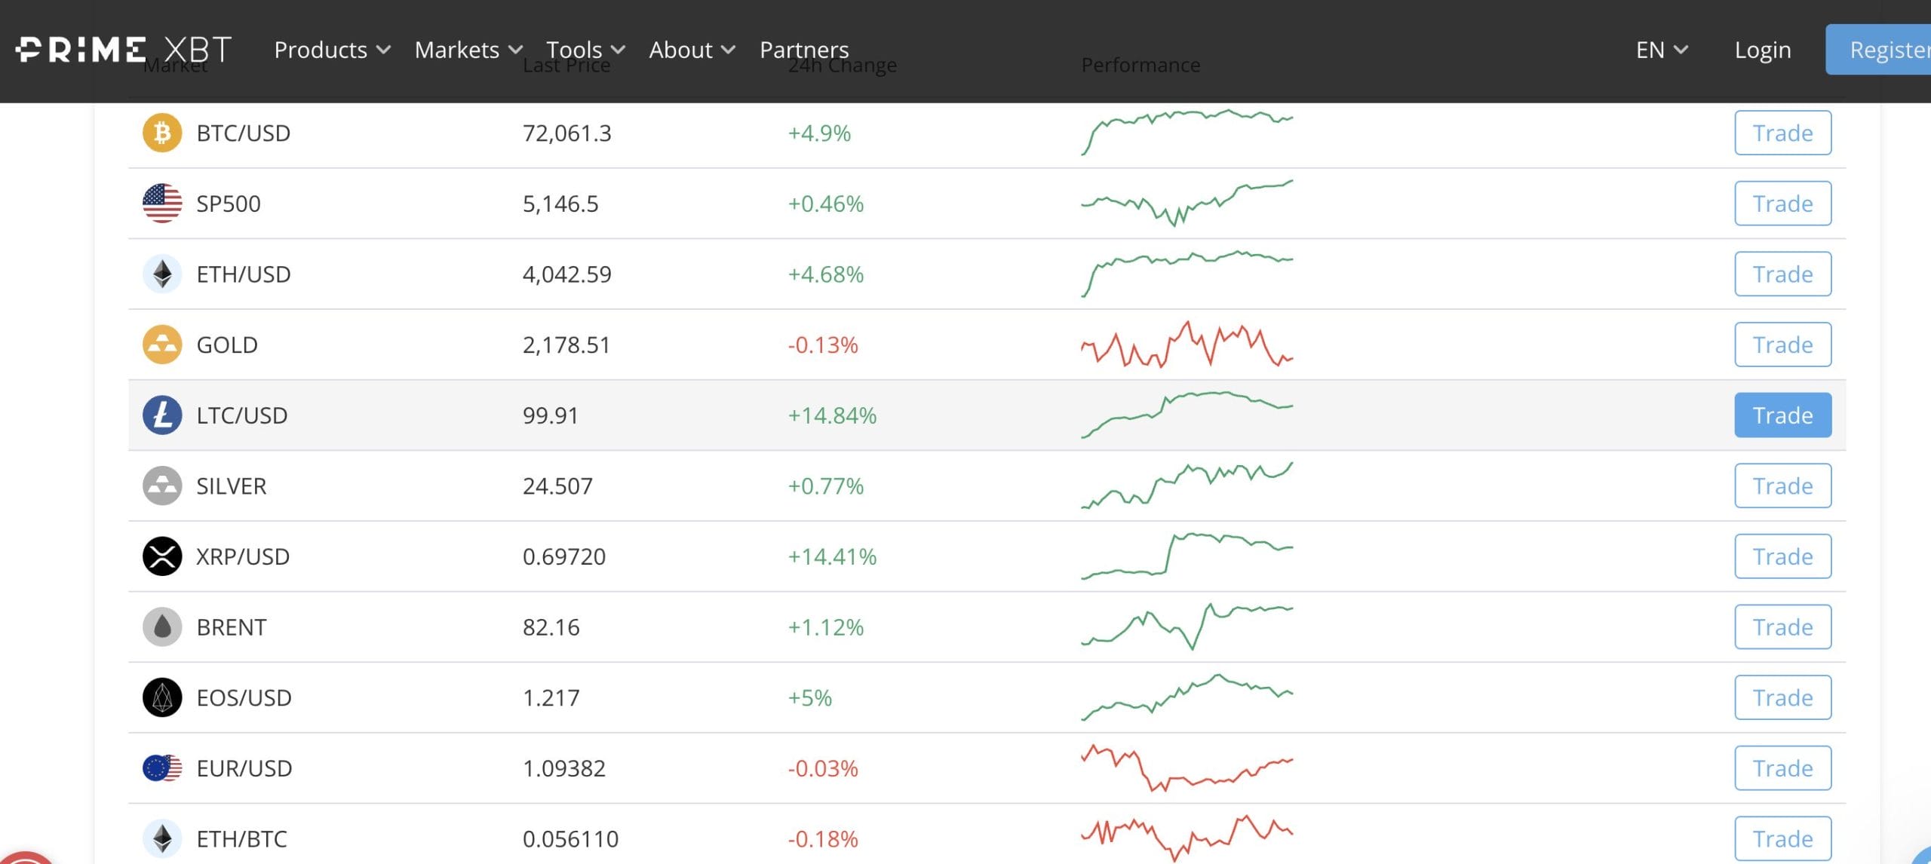Open the EN language selector
The width and height of the screenshot is (1931, 864).
(1662, 50)
